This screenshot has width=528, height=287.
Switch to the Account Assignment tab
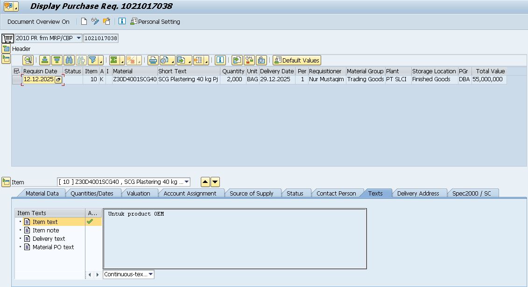coord(190,193)
